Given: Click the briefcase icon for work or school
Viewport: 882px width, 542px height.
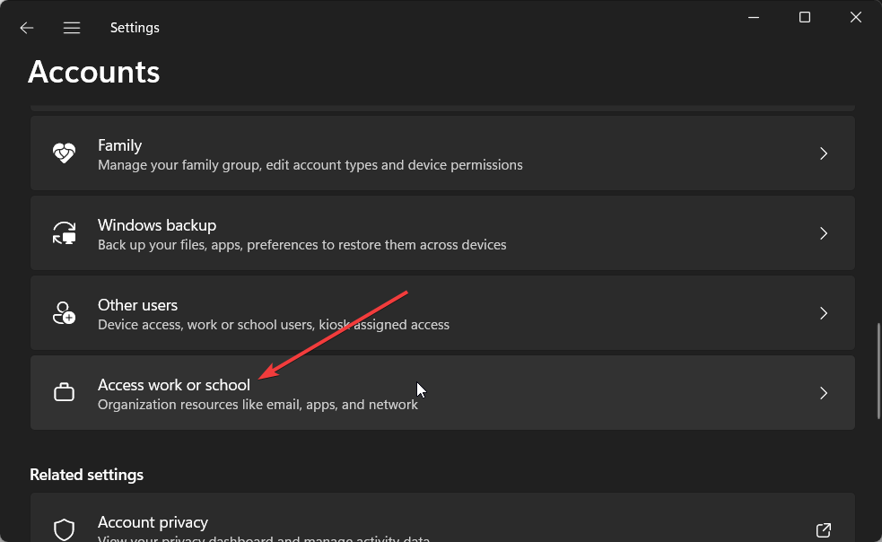Looking at the screenshot, I should click(64, 392).
